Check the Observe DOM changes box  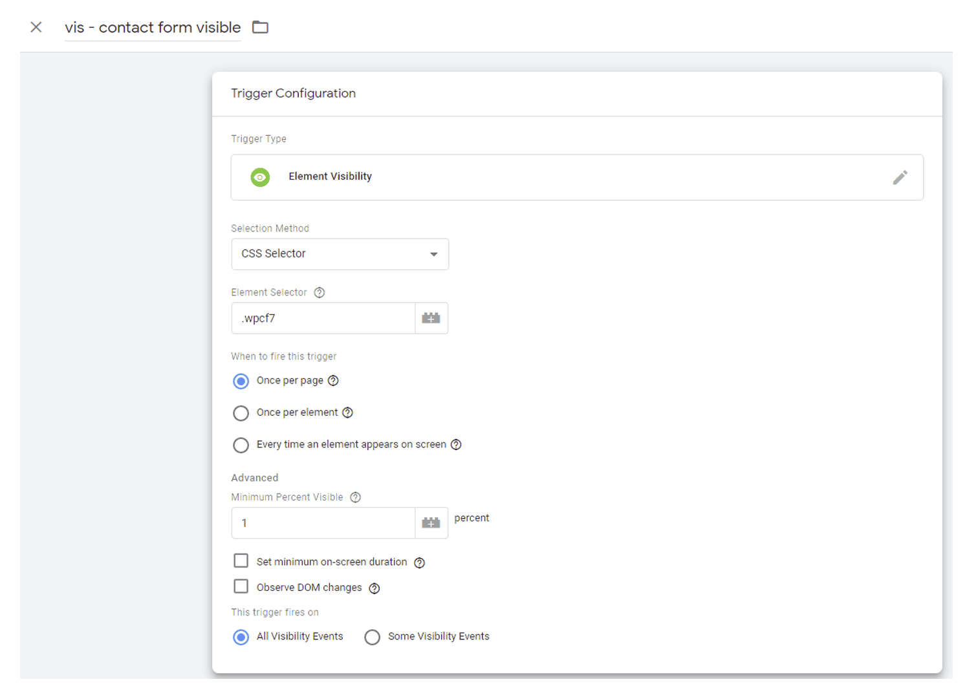pos(241,586)
